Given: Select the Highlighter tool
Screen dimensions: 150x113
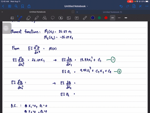Looking at the screenshot, I should click(x=37, y=18).
